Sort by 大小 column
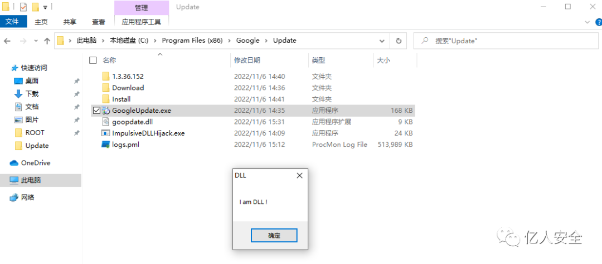This screenshot has height=264, width=602. pyautogui.click(x=383, y=60)
